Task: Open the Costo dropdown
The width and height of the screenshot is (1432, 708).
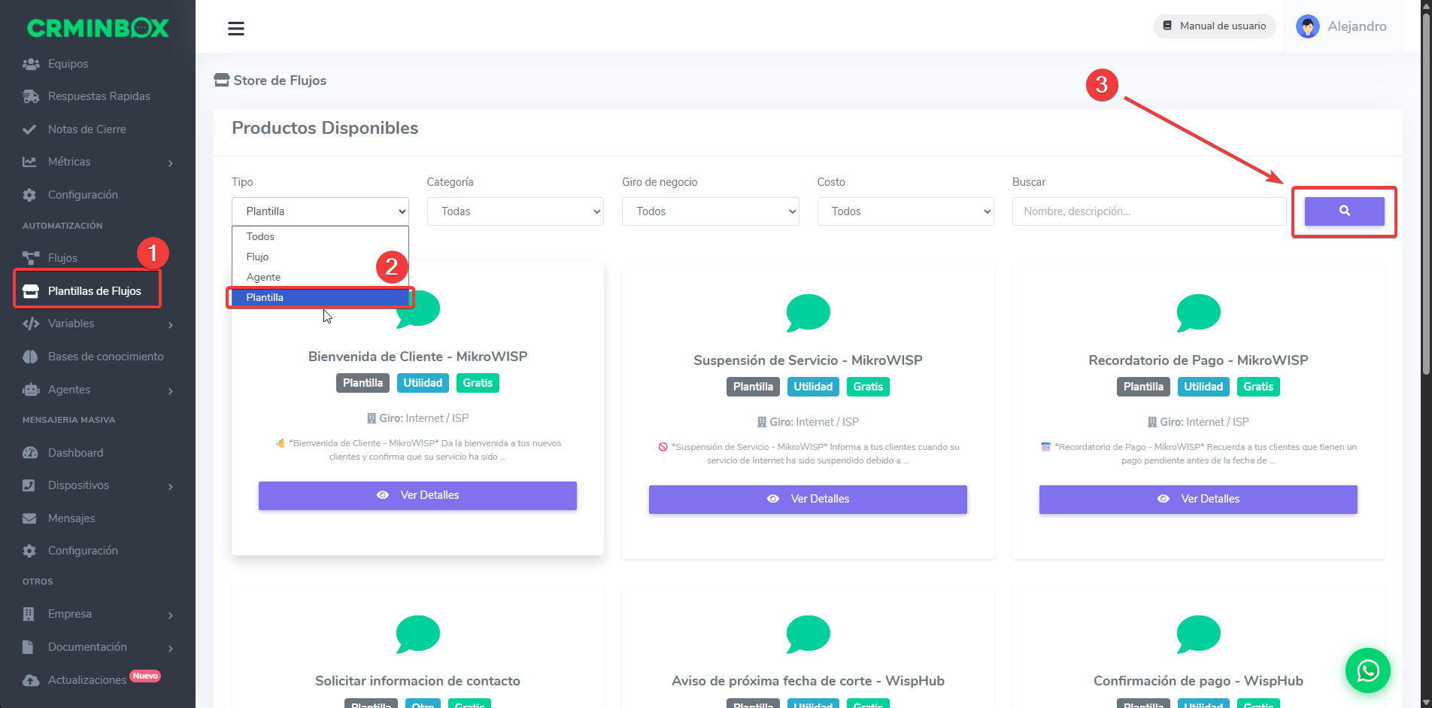Action: pyautogui.click(x=906, y=211)
